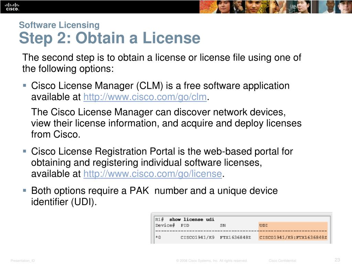Select the 'Software Licensing' subtitle
Screen dimensions: 352x264
point(59,25)
